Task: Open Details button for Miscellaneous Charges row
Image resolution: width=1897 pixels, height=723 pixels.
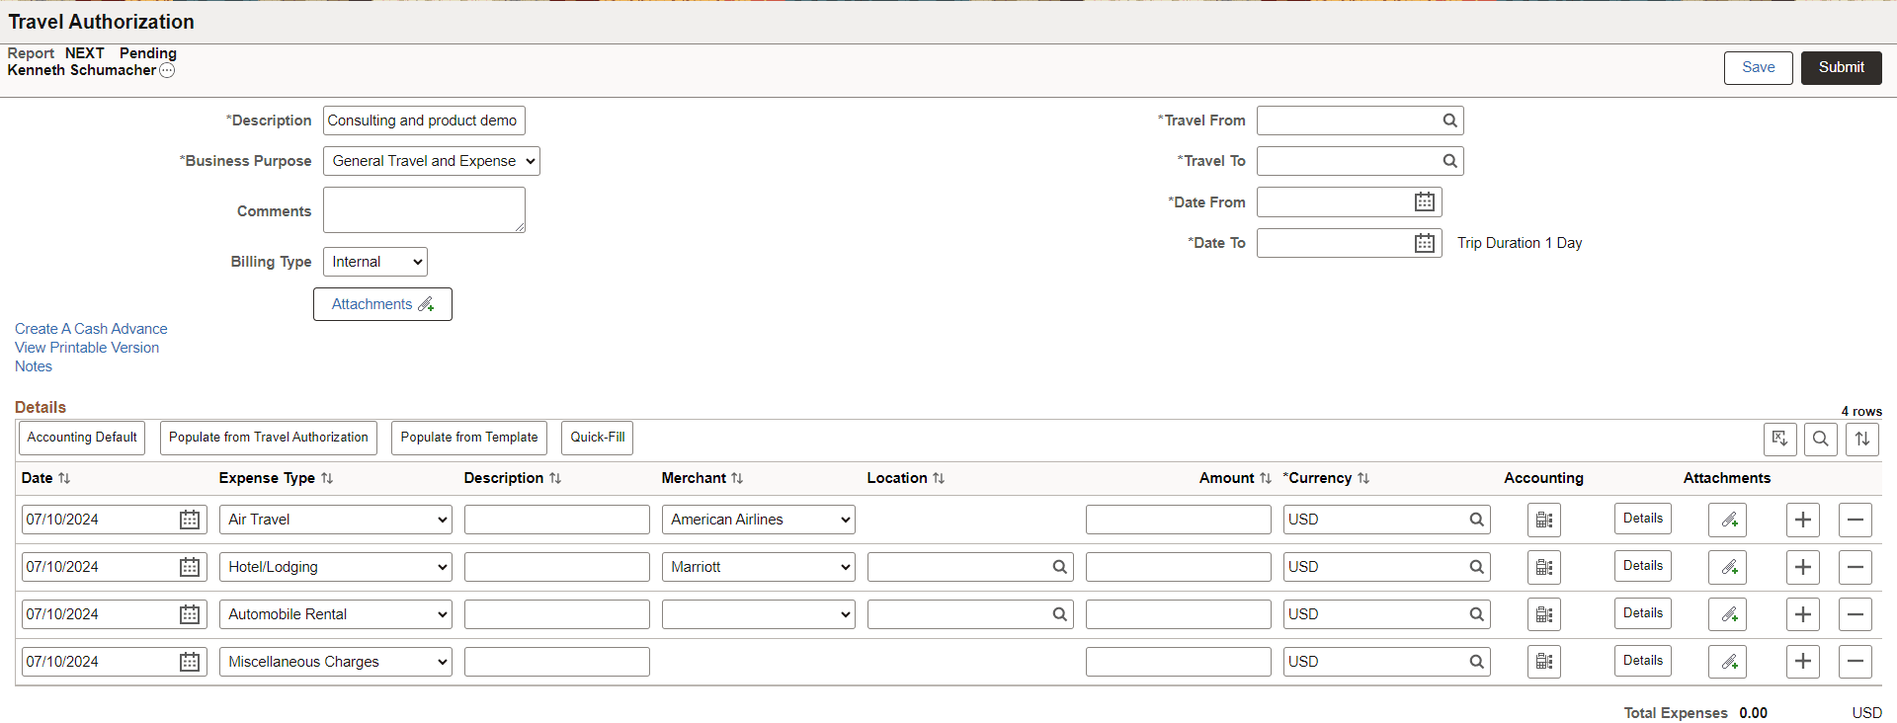Action: coord(1643,661)
